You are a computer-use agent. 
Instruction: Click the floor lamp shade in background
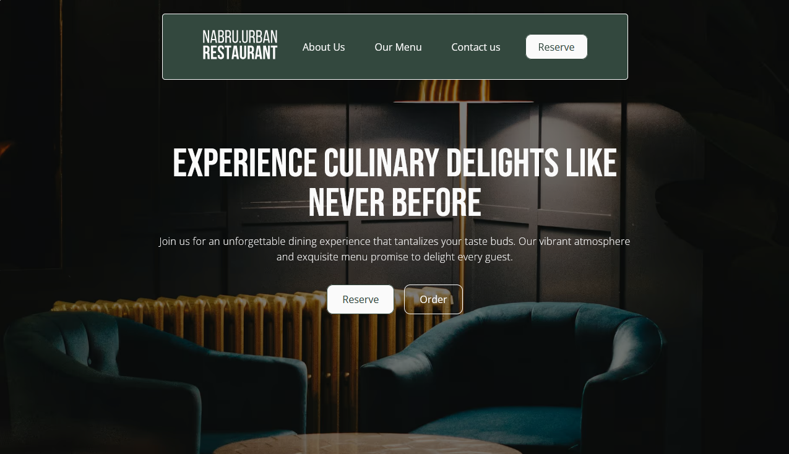pos(464,92)
